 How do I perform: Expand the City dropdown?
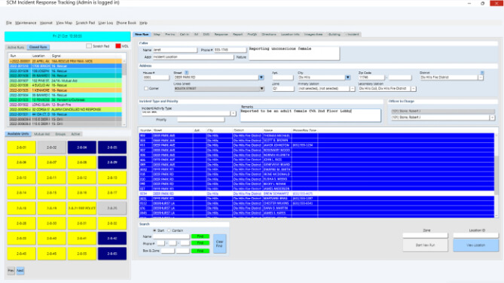(348, 78)
